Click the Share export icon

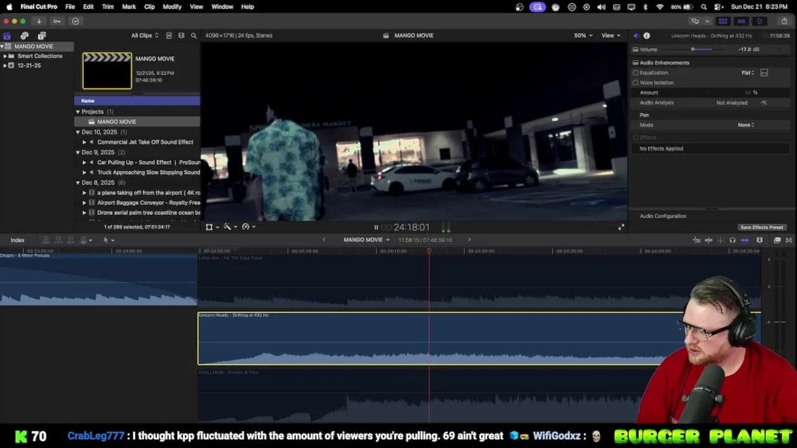pos(784,21)
